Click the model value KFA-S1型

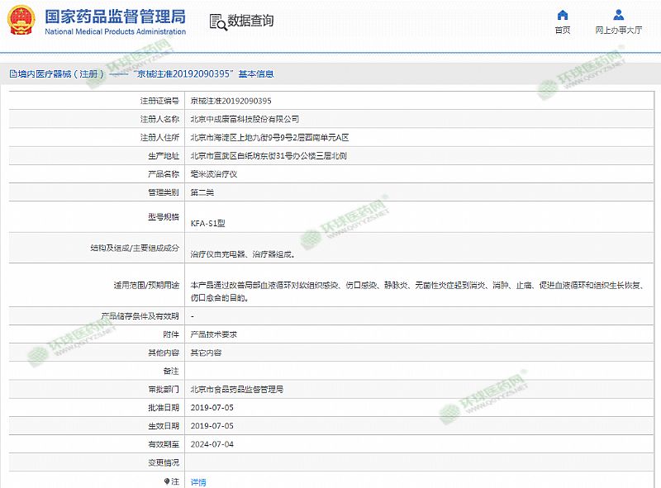pyautogui.click(x=207, y=223)
